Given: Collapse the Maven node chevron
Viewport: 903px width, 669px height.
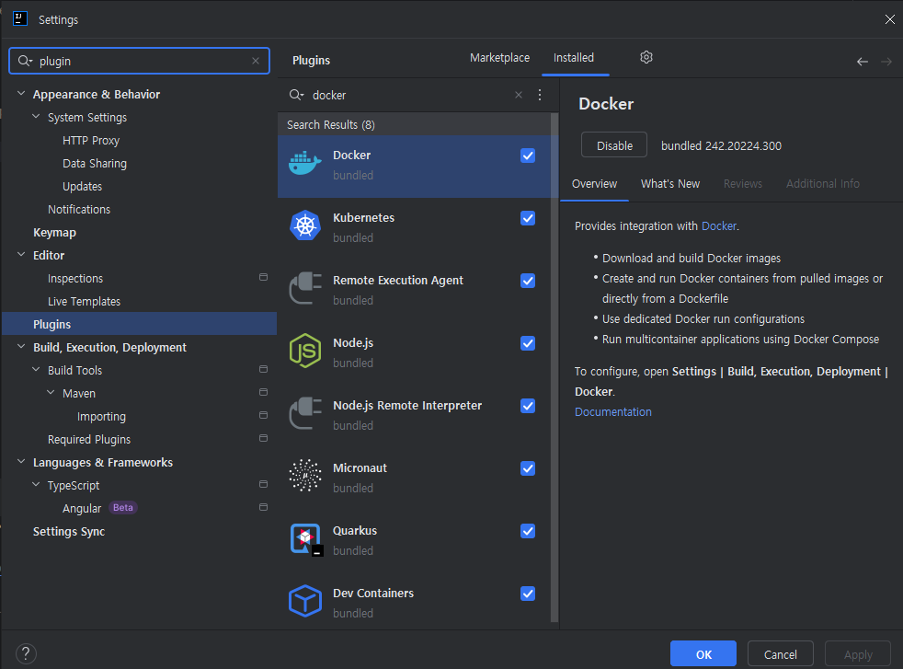Looking at the screenshot, I should [51, 392].
